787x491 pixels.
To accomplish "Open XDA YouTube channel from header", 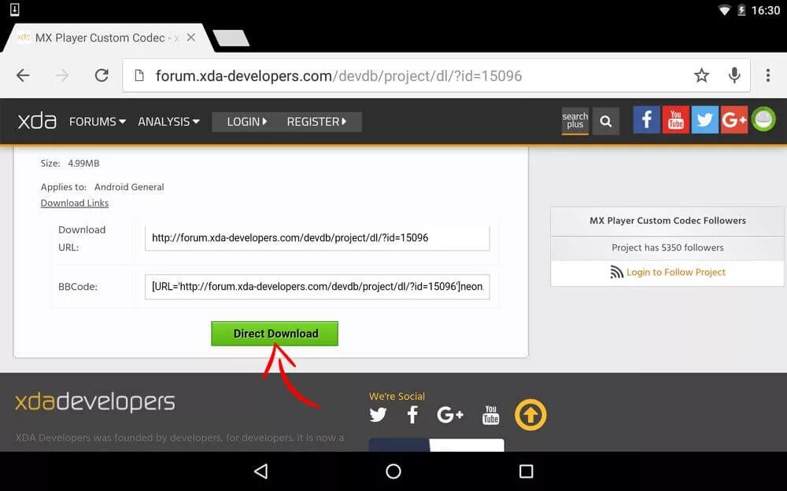I will 675,119.
